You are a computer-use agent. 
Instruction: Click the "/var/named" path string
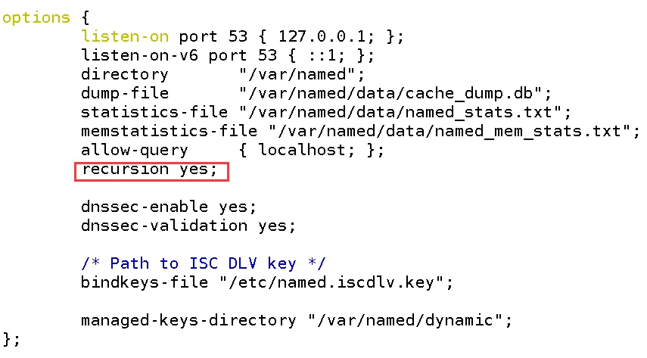tap(297, 74)
